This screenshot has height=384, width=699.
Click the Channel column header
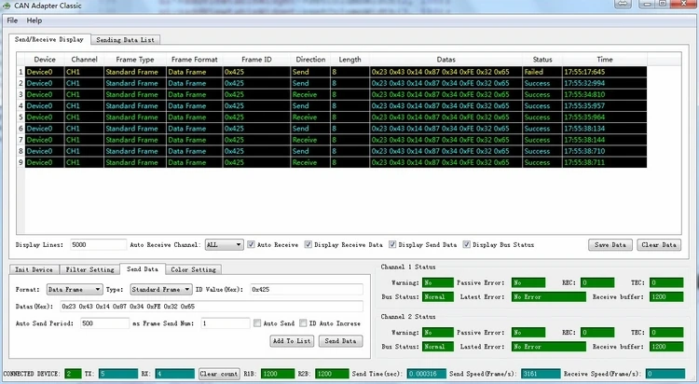click(x=84, y=60)
